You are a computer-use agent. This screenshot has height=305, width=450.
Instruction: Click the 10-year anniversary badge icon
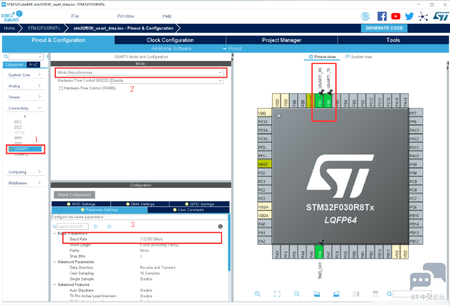click(x=365, y=16)
